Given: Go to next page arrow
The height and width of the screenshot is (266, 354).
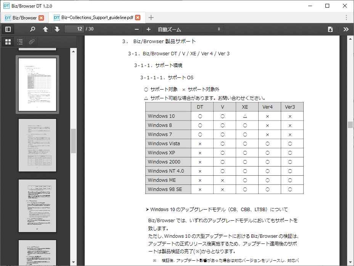Looking at the screenshot, I should point(57,29).
